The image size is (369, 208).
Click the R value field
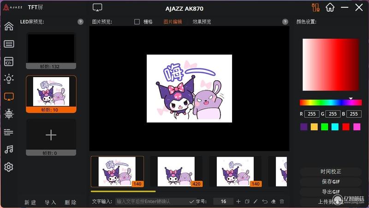click(312, 114)
